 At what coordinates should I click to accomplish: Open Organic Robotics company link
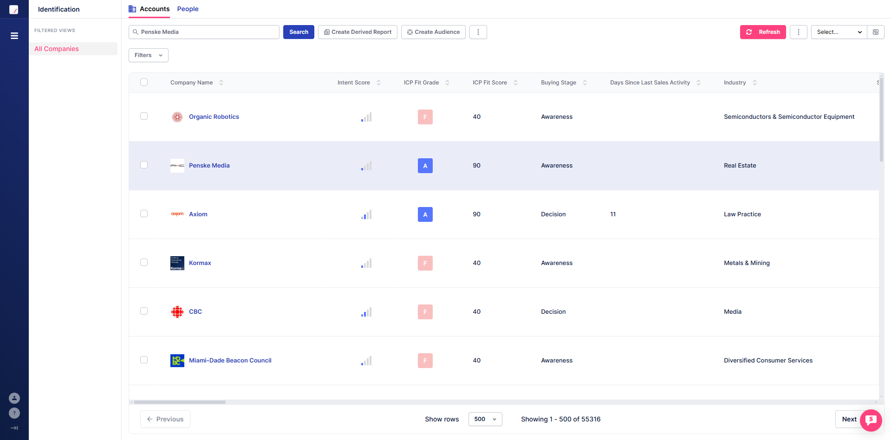pyautogui.click(x=214, y=117)
